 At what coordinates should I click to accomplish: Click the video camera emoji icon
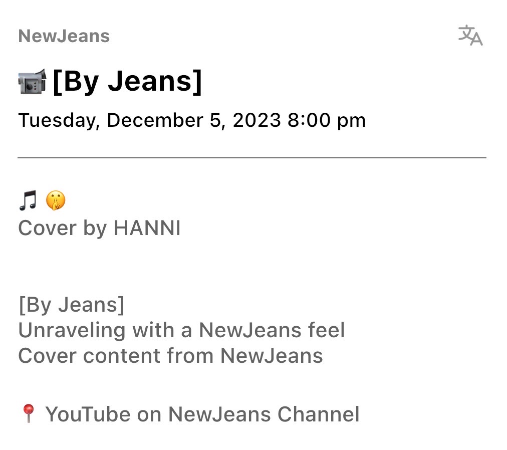32,82
